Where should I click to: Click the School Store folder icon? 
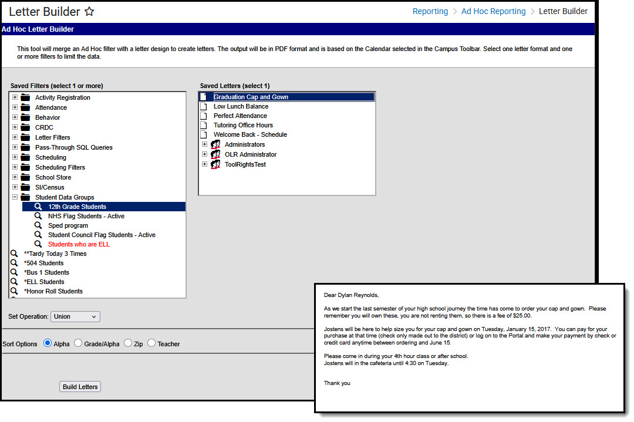[25, 177]
